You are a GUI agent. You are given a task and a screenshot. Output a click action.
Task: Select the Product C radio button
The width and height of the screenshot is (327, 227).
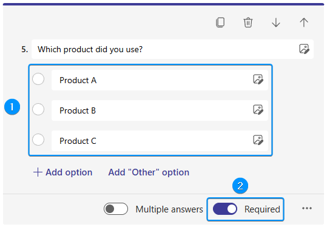coord(38,140)
